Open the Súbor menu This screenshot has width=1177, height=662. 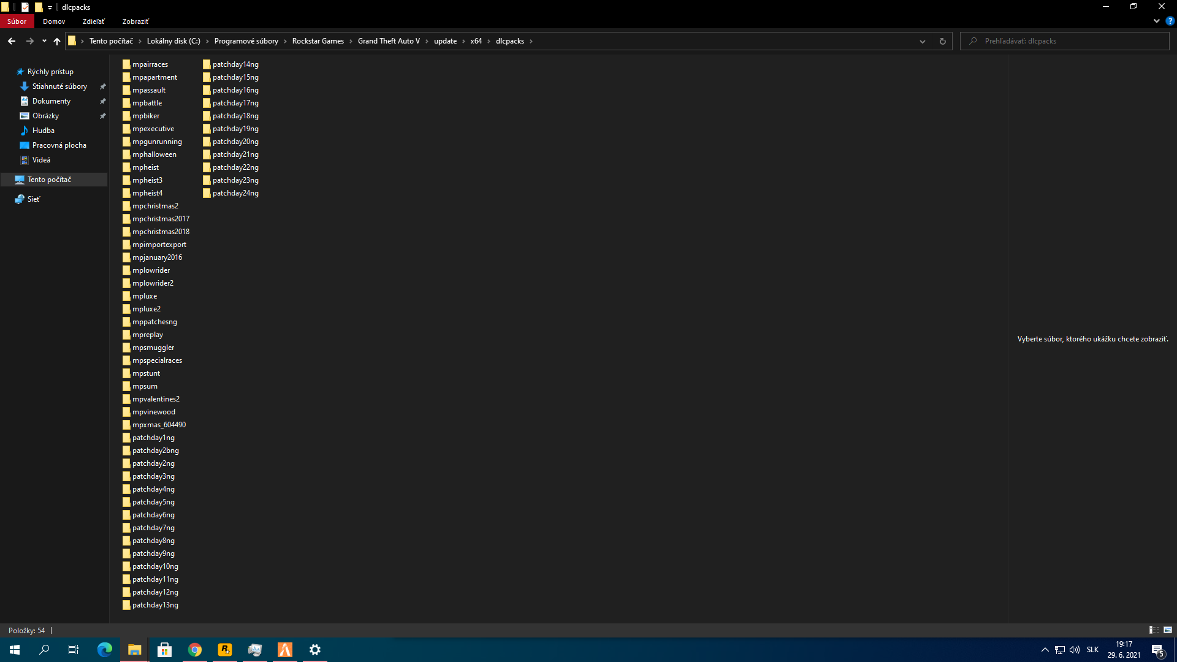pyautogui.click(x=17, y=21)
